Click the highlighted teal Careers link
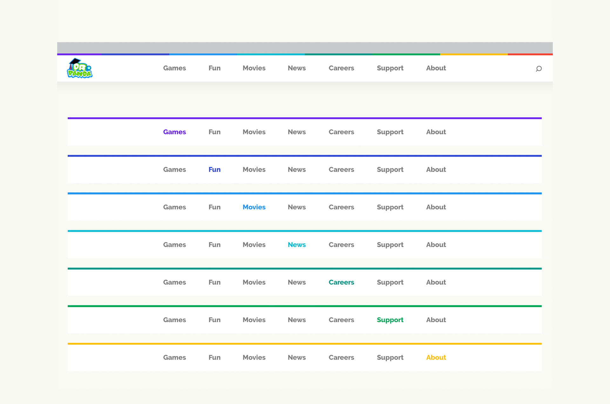The height and width of the screenshot is (404, 610). point(341,282)
